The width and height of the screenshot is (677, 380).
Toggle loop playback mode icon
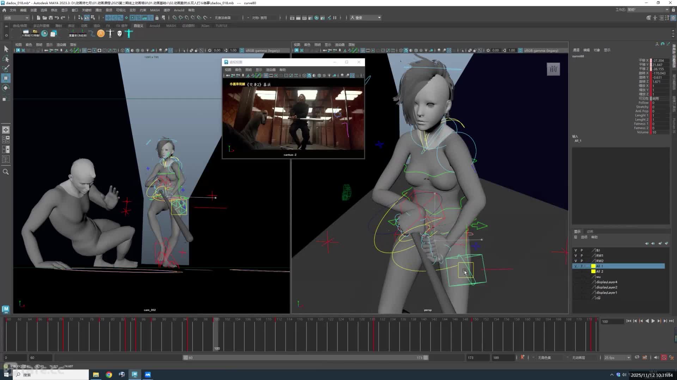(637, 357)
